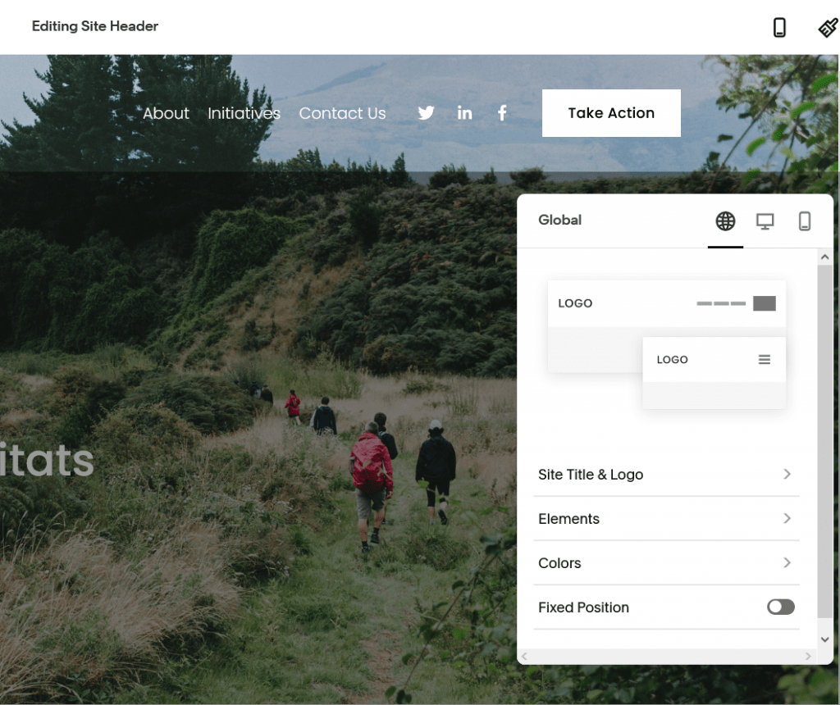Open the site styles paintbrush icon
The width and height of the screenshot is (840, 705).
(829, 27)
